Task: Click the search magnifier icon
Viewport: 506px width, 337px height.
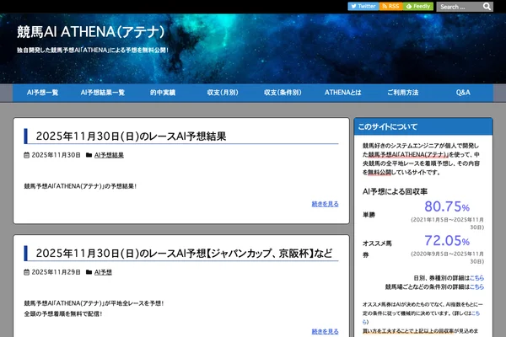Action: 487,7
